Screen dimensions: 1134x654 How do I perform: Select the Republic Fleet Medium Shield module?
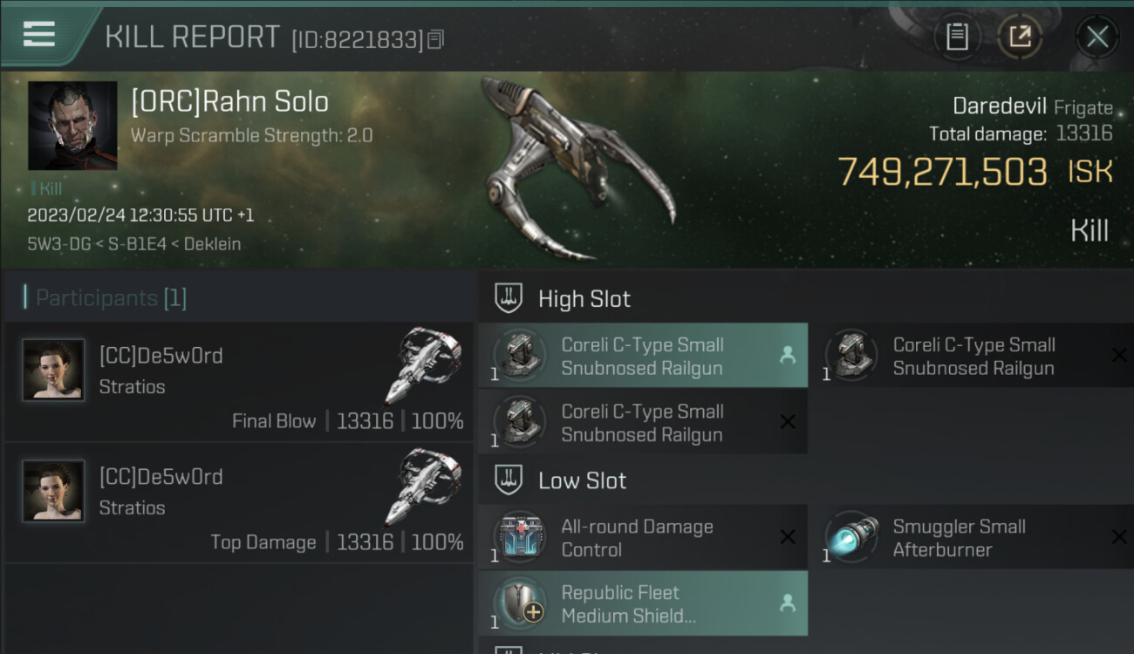pyautogui.click(x=643, y=604)
